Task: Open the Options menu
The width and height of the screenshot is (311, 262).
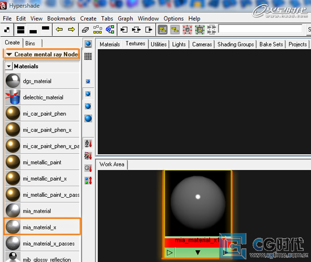Action: [173, 18]
